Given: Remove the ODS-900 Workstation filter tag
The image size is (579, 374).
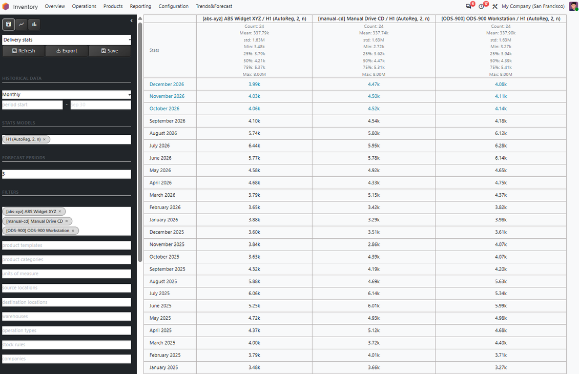Looking at the screenshot, I should [73, 231].
